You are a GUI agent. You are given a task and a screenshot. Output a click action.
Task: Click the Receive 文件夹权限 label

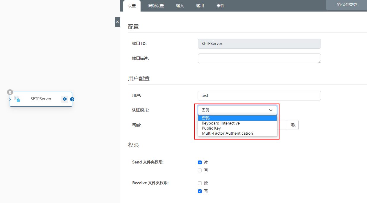click(150, 183)
